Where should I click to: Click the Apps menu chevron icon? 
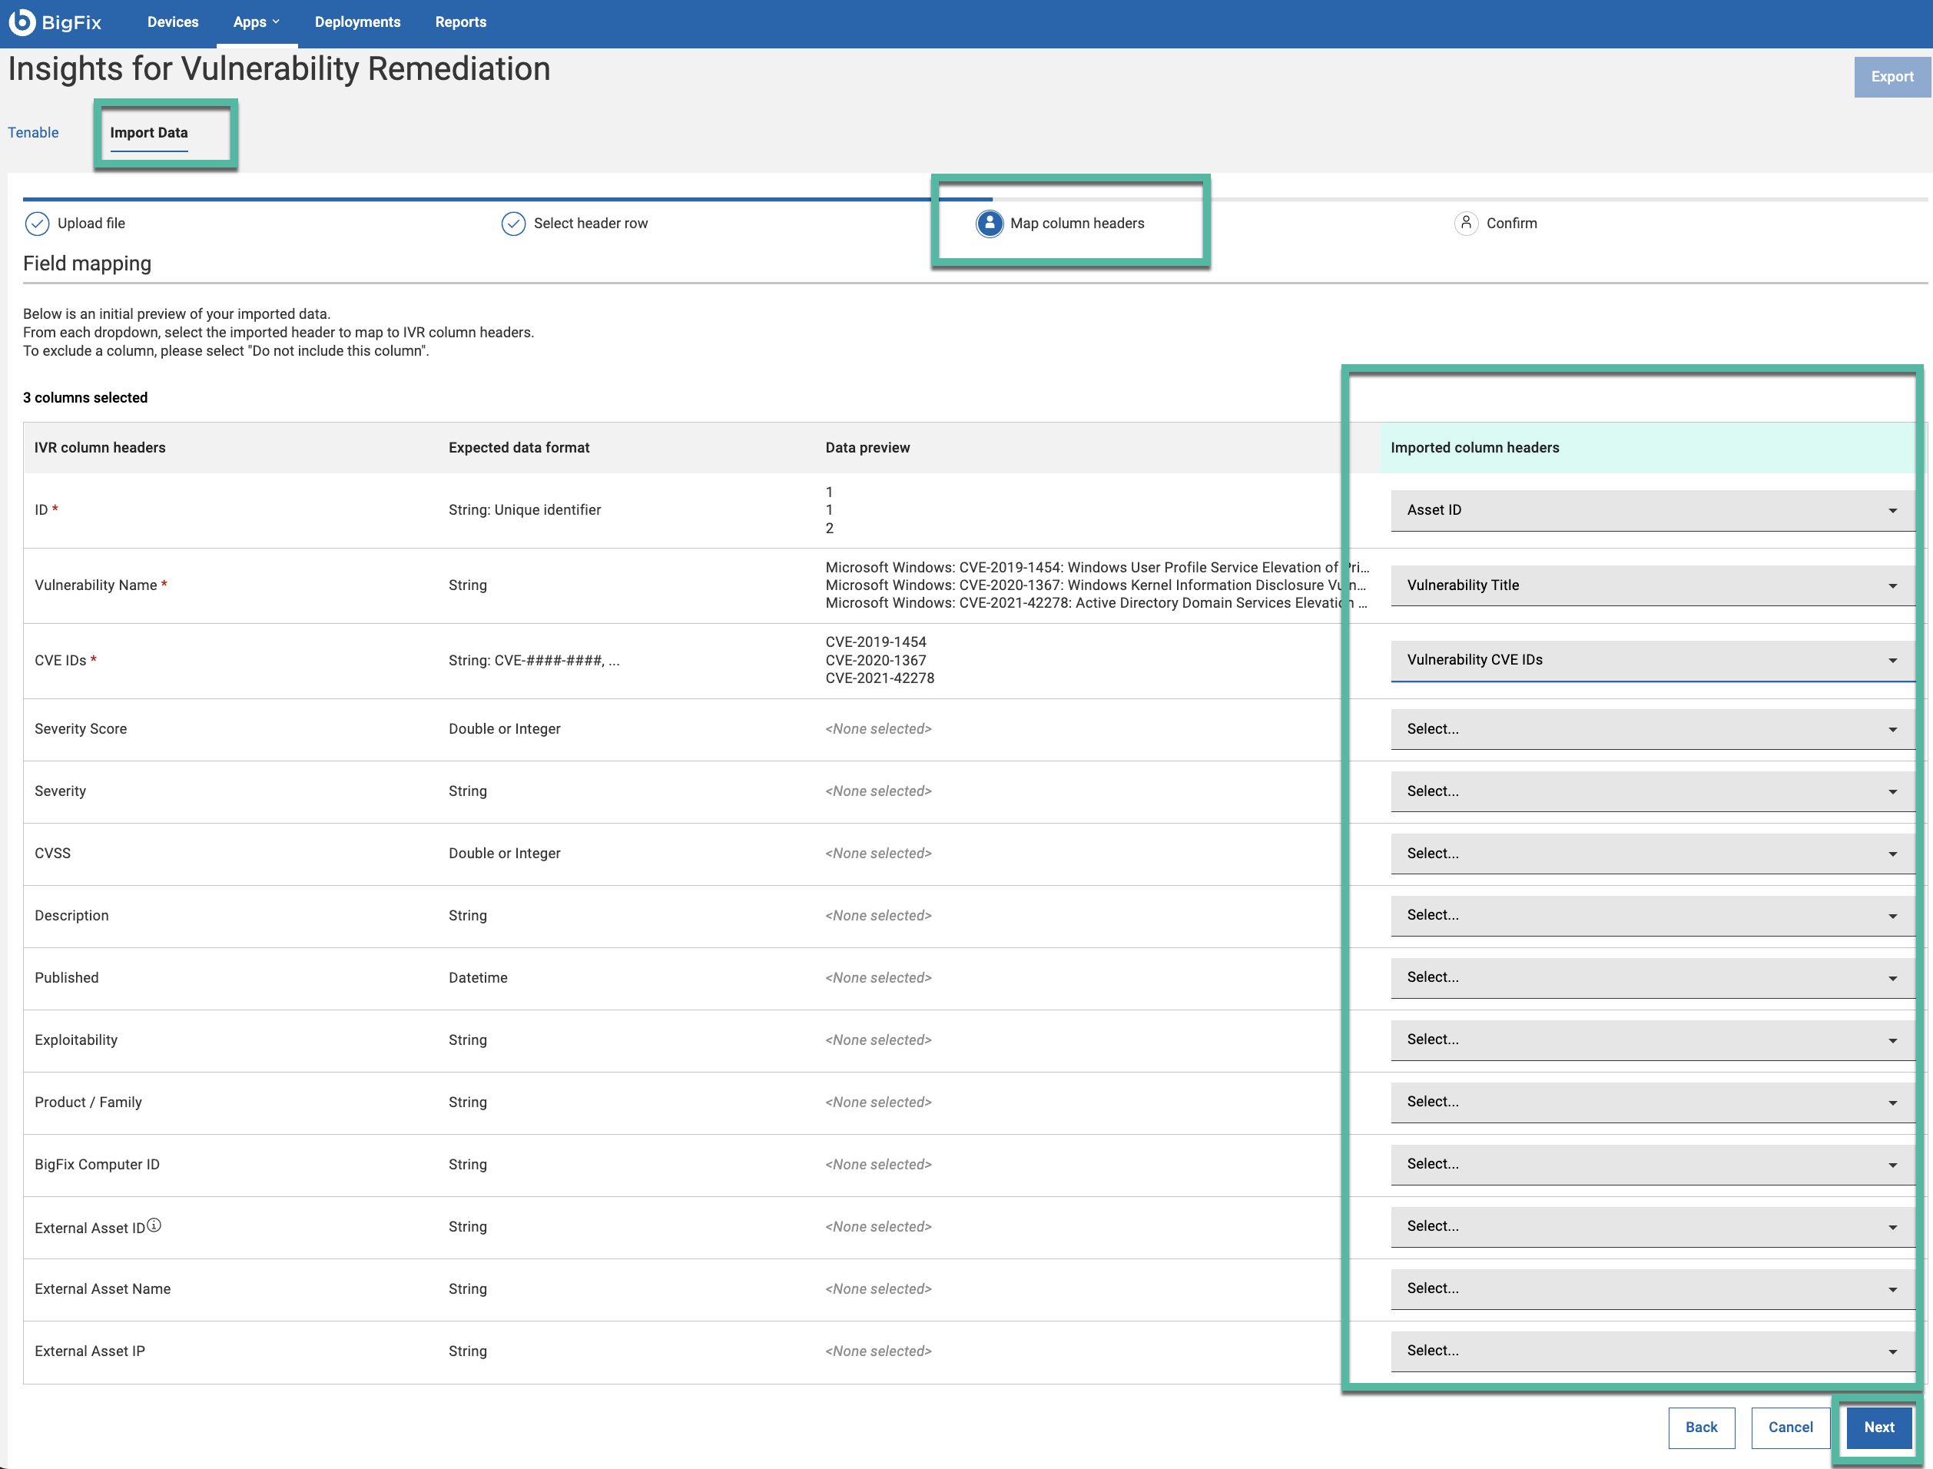[277, 22]
